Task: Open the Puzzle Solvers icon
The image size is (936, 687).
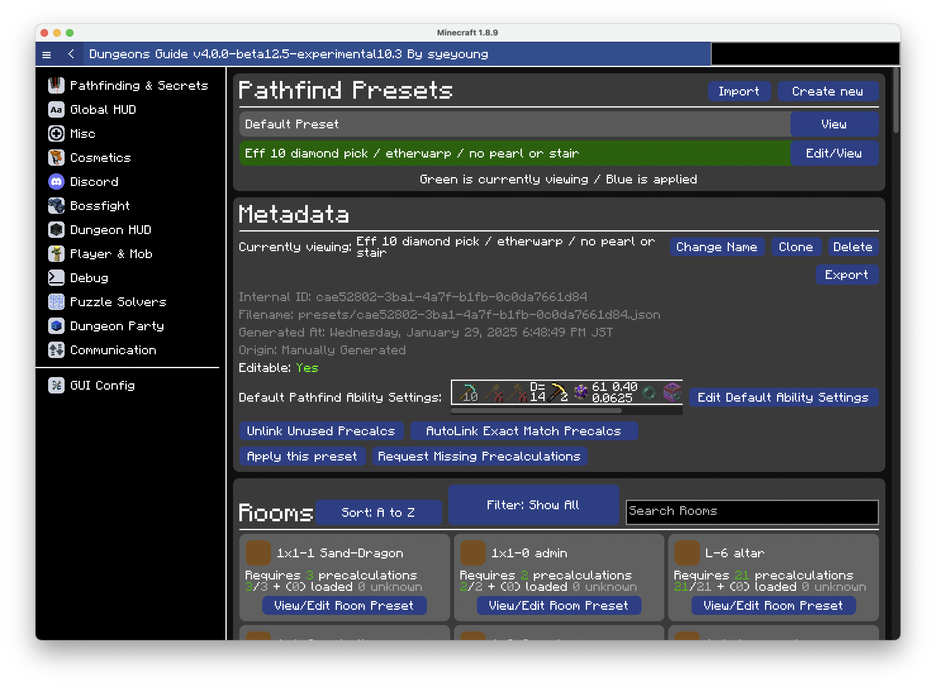Action: 56,302
